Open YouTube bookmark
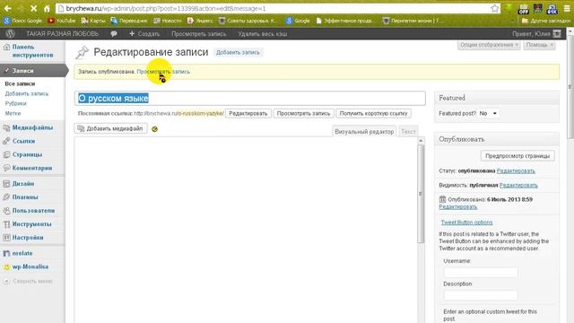Screen dimensions: 574x323 (x=62, y=21)
